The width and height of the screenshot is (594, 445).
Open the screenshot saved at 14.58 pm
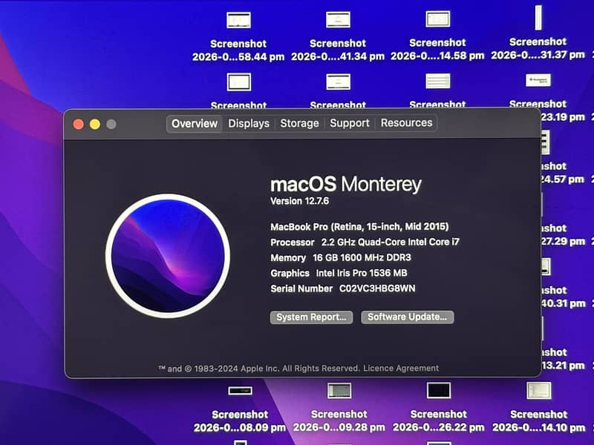point(438,19)
